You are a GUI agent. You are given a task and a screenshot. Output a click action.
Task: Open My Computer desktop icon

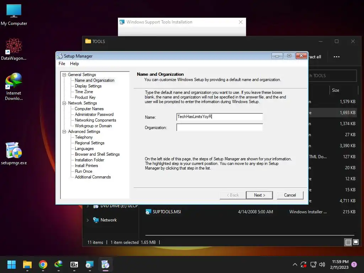14,15
